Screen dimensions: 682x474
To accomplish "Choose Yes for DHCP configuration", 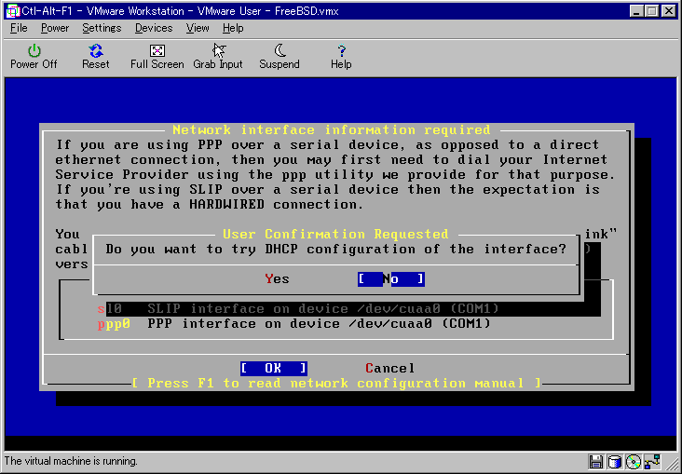I will coord(277,278).
